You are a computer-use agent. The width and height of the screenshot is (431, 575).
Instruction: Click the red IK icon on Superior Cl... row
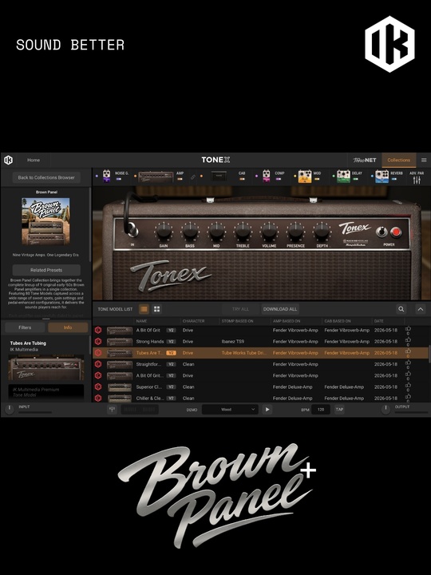tap(98, 387)
